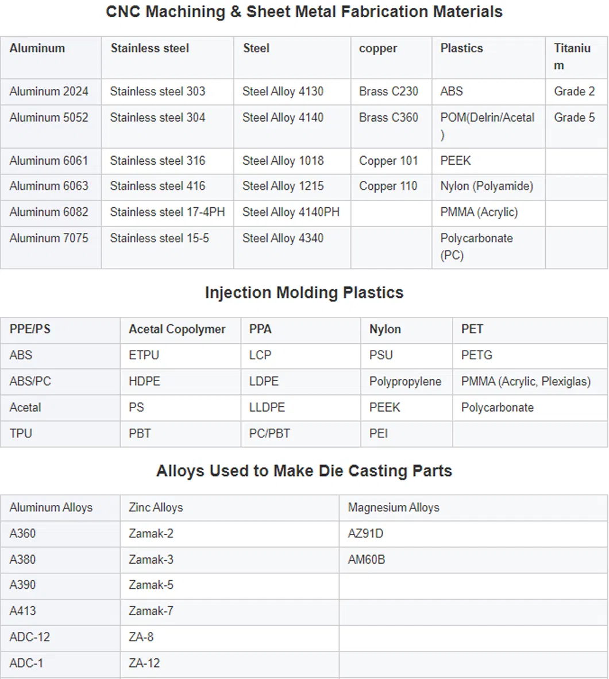Viewport: 609px width, 679px height.
Task: Click the ADC-12 aluminum alloy cell
Action: [30, 637]
